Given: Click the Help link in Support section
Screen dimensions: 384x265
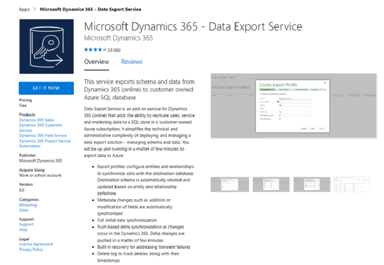Looking at the screenshot, I should coord(23,230).
